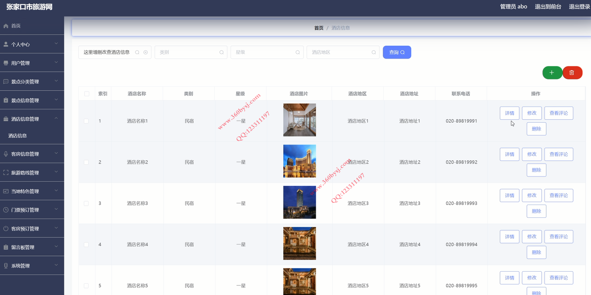Clear the hotel name search field
Viewport: 591px width, 295px height.
click(146, 52)
